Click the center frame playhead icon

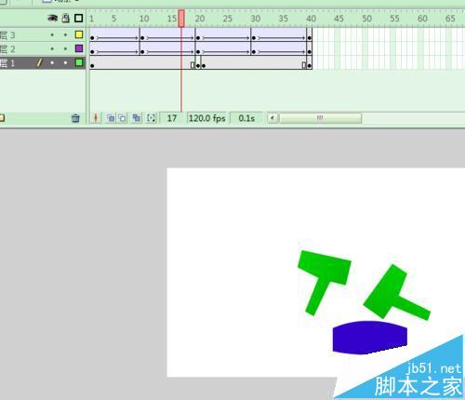[x=96, y=118]
